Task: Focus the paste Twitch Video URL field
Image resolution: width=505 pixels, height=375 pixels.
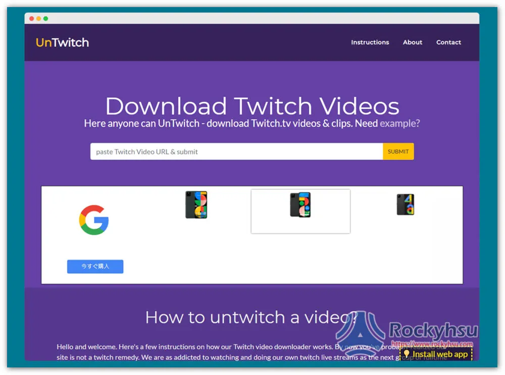Action: pos(236,151)
